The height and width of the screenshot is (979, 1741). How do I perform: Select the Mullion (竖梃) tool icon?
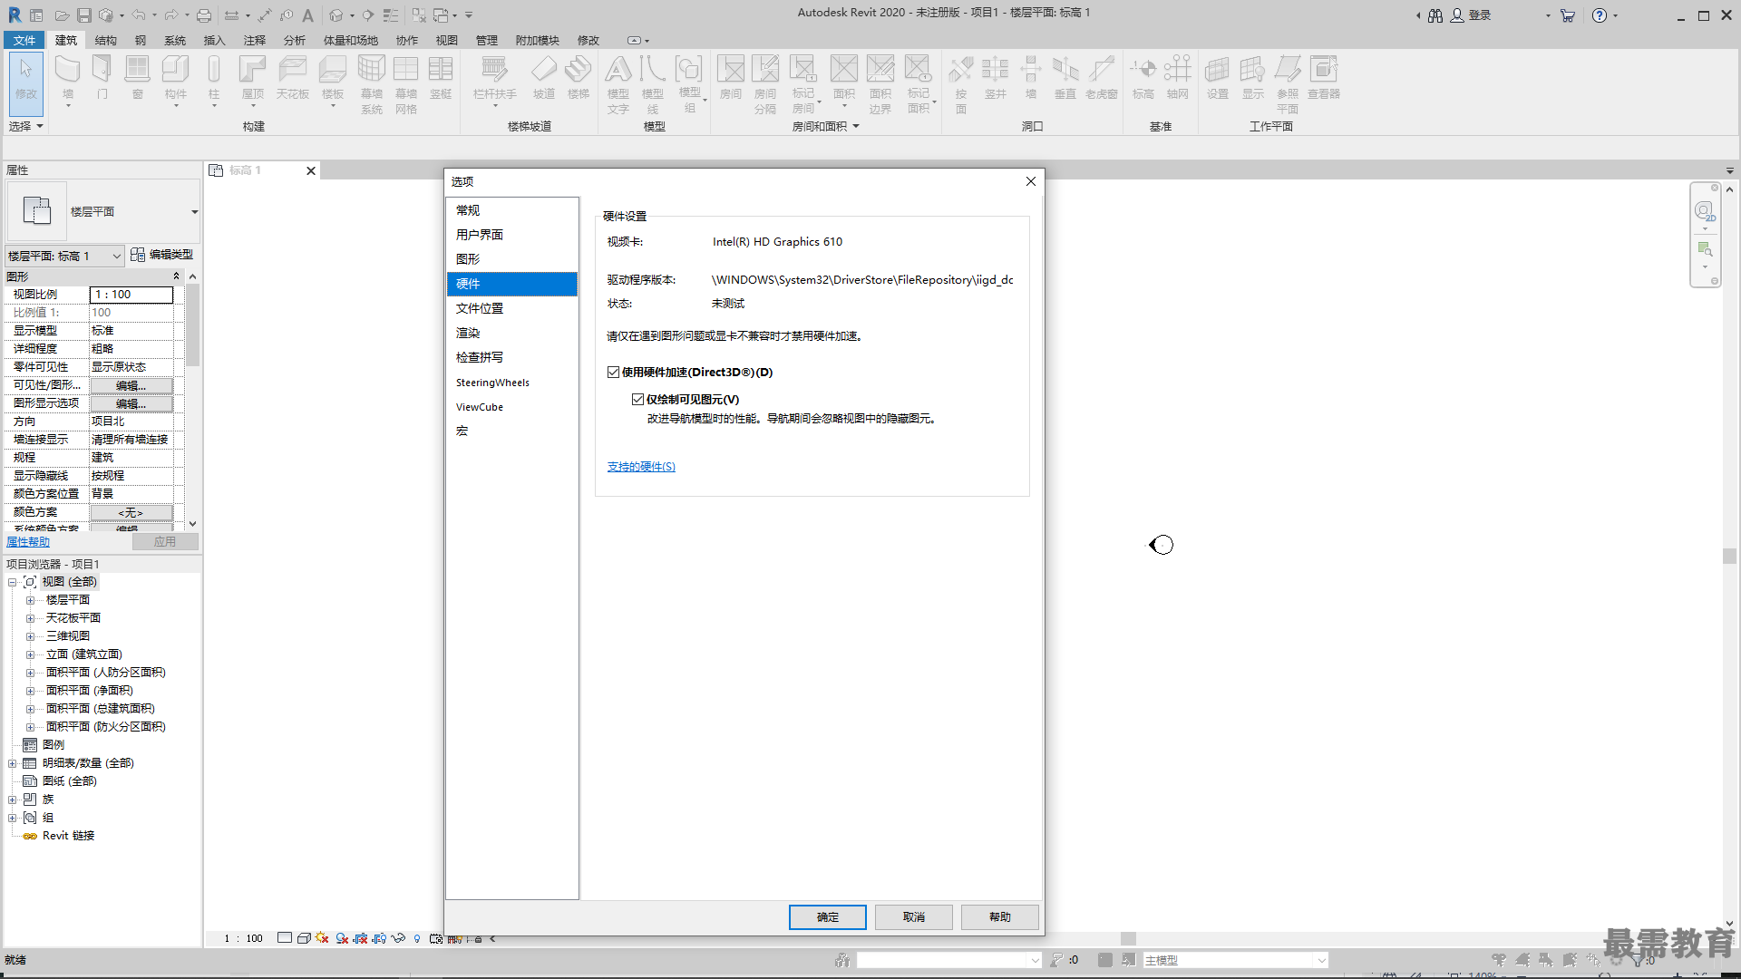pos(441,71)
